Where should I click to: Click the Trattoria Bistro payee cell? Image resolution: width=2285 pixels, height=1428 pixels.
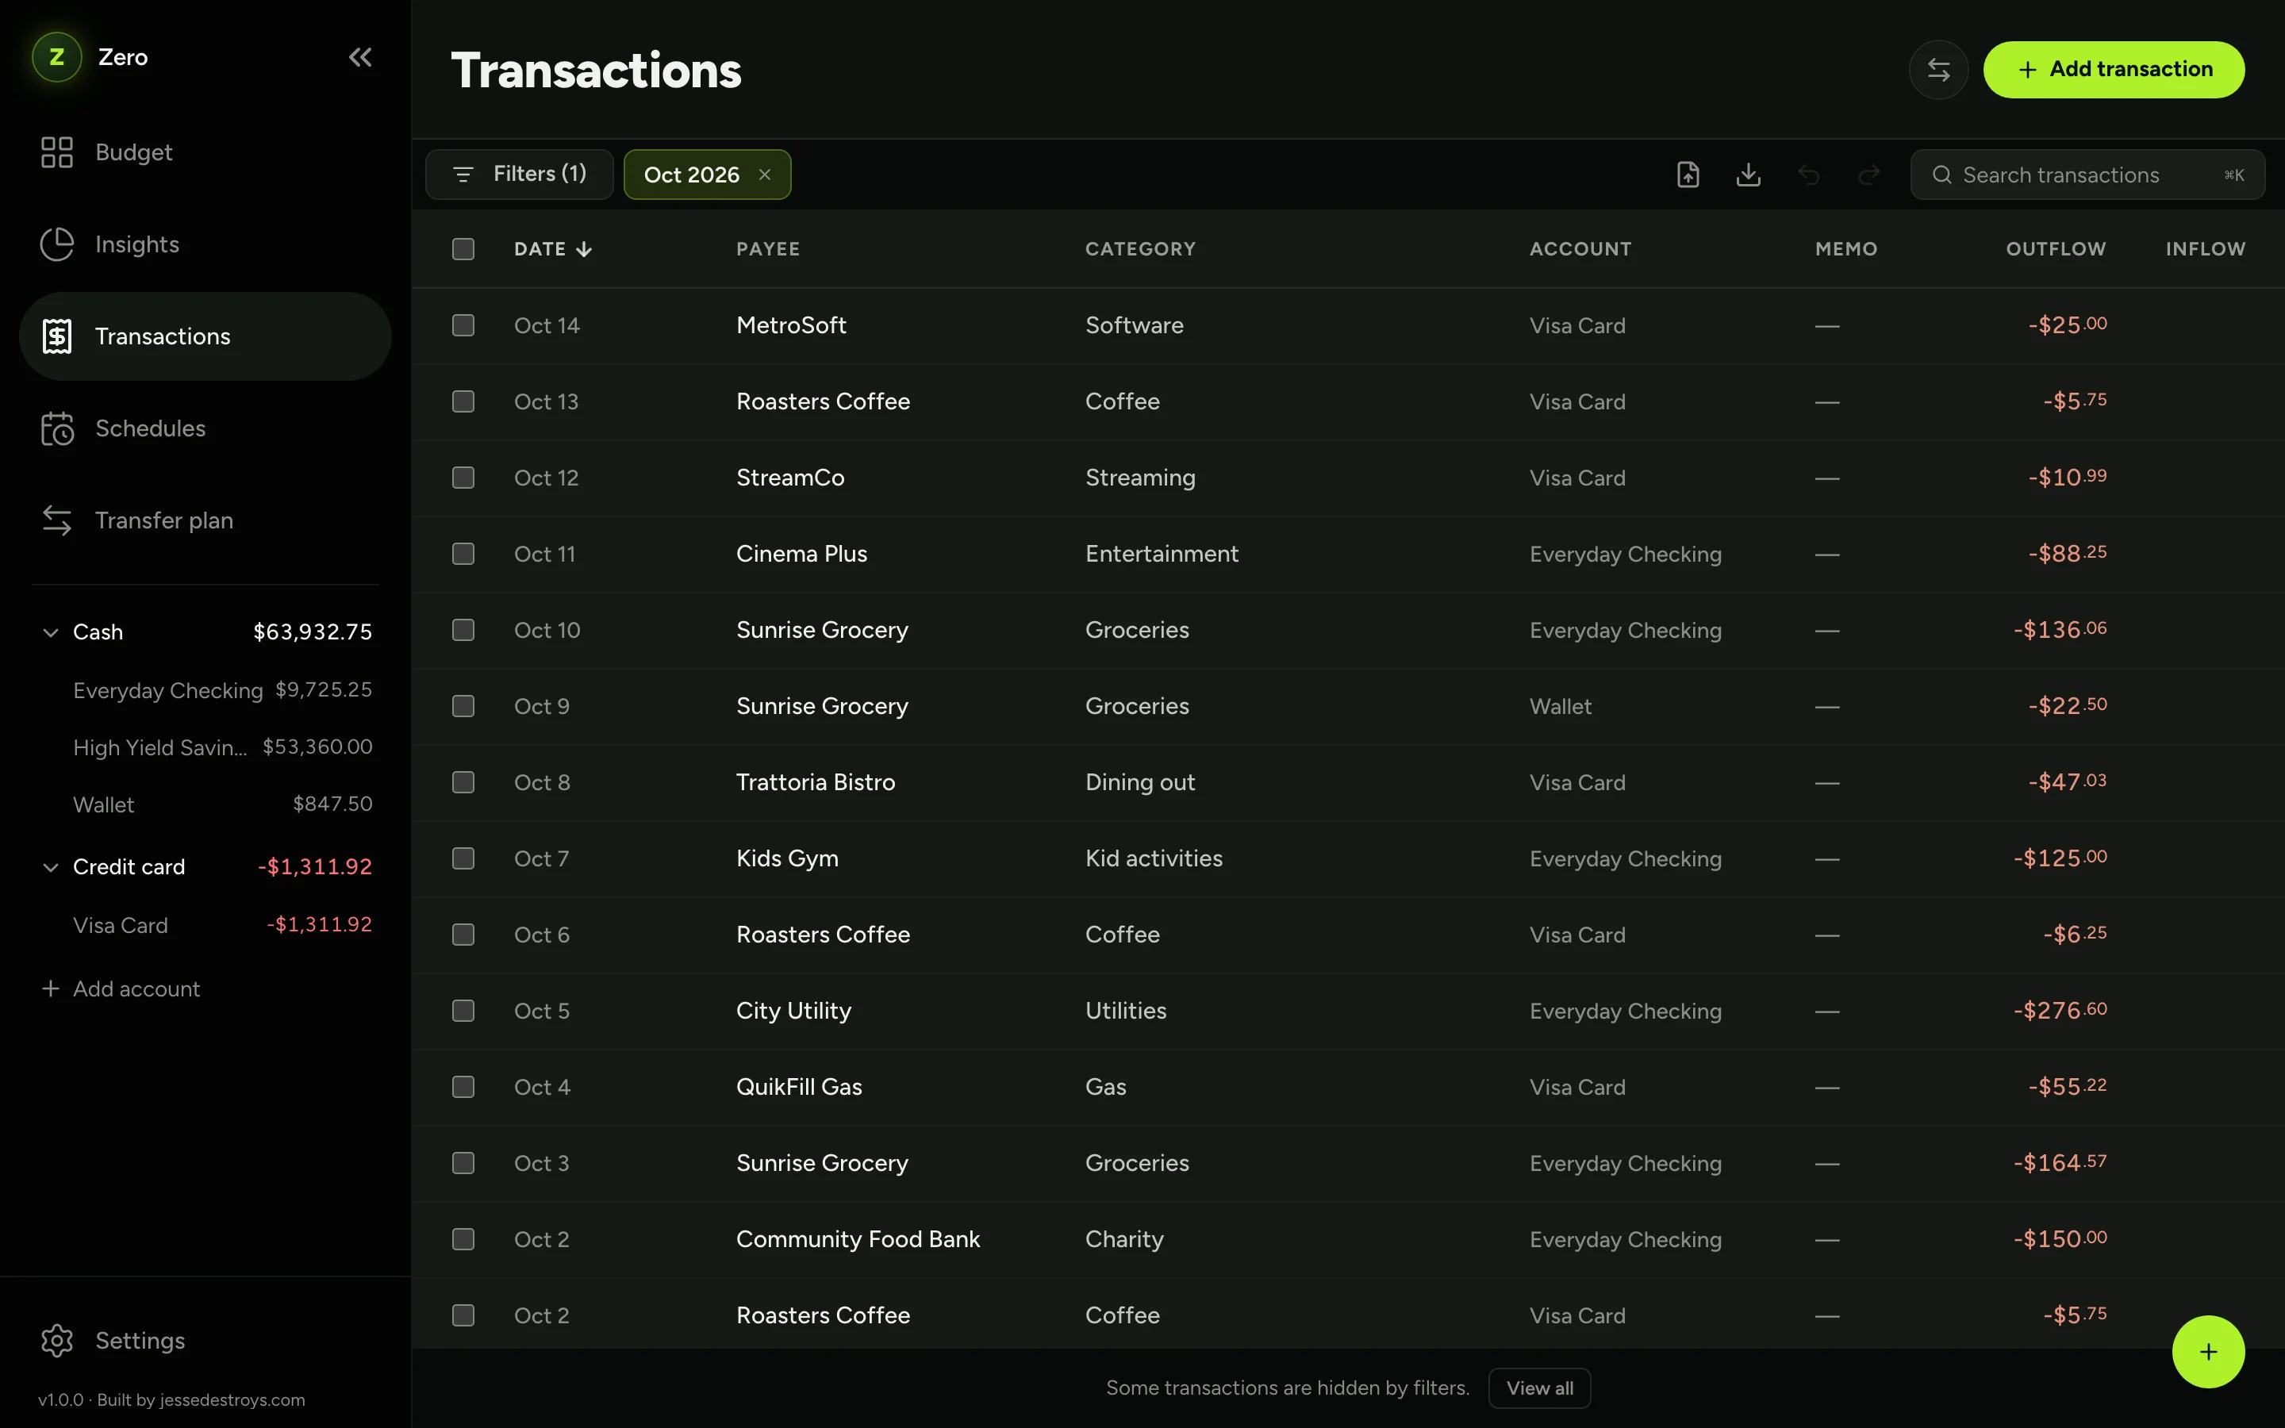815,782
